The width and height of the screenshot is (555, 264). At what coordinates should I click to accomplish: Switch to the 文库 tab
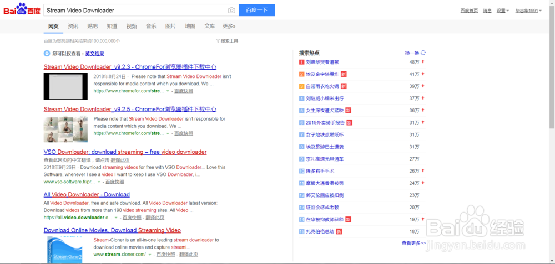click(210, 26)
